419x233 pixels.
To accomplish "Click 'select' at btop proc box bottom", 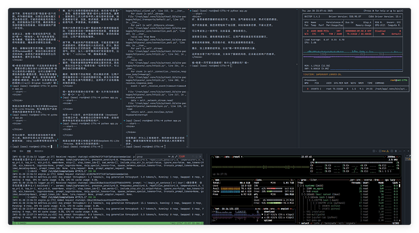I will tap(305, 223).
